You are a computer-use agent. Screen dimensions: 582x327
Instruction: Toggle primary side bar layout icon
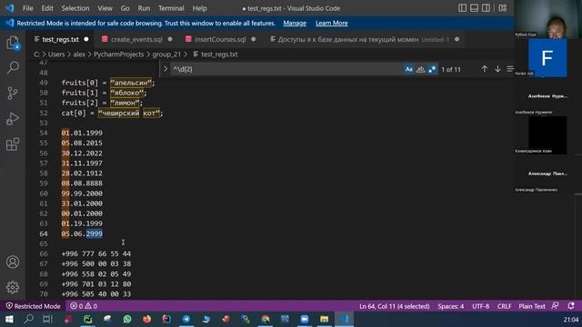(x=462, y=8)
